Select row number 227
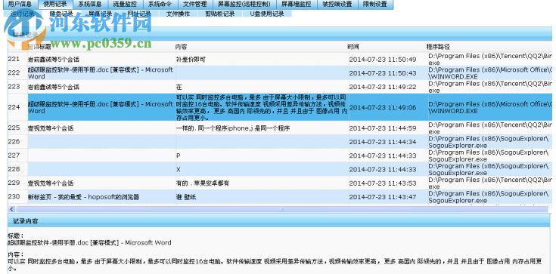The width and height of the screenshot is (556, 274). (280, 155)
